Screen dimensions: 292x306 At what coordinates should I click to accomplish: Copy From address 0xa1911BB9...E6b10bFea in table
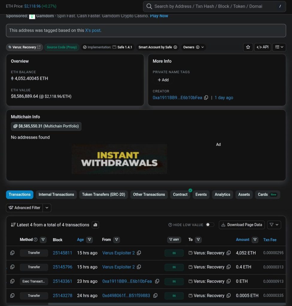[x=157, y=281]
